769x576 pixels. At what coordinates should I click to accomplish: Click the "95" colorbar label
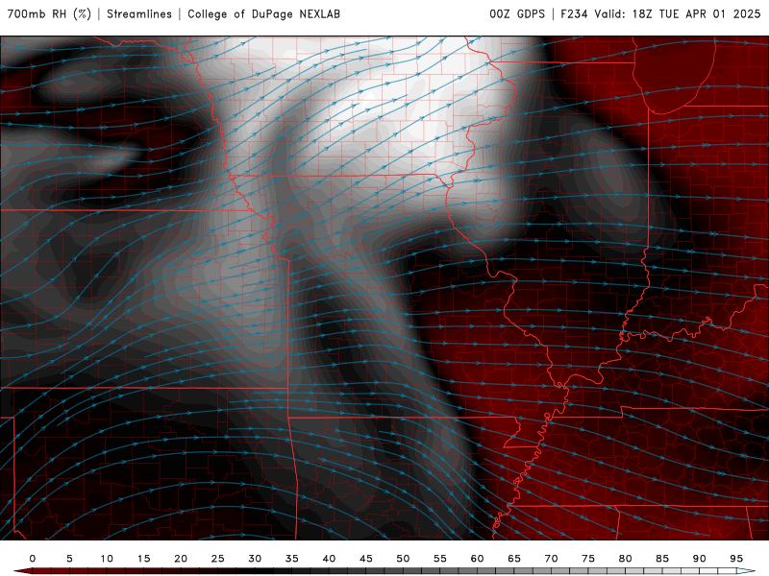(736, 559)
